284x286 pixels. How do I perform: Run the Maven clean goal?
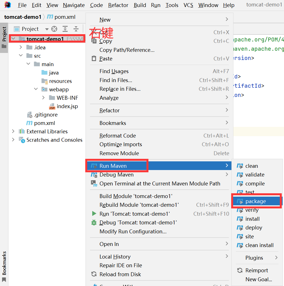pos(257,166)
